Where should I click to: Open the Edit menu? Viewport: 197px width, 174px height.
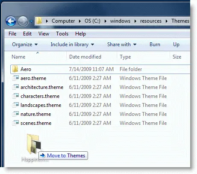coord(27,34)
